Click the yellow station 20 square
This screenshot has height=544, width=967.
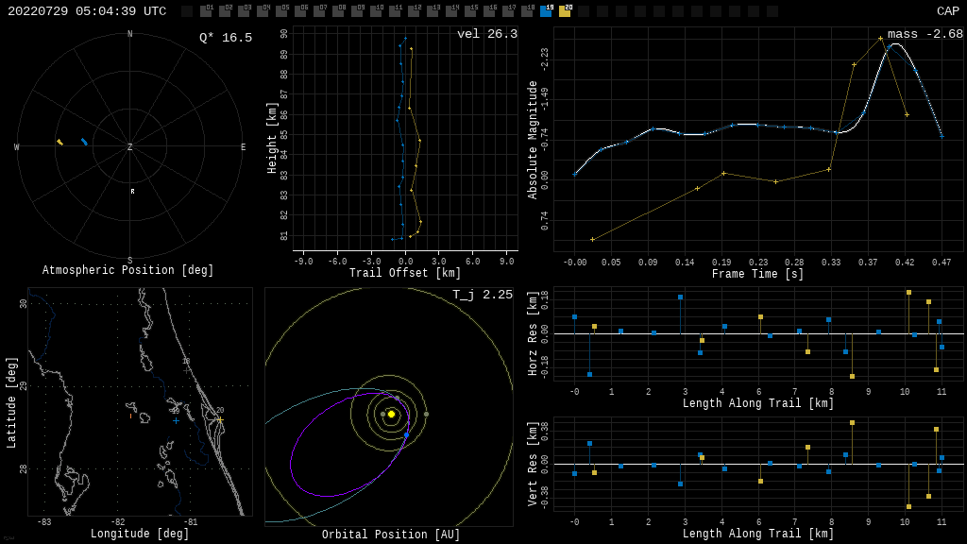[565, 11]
